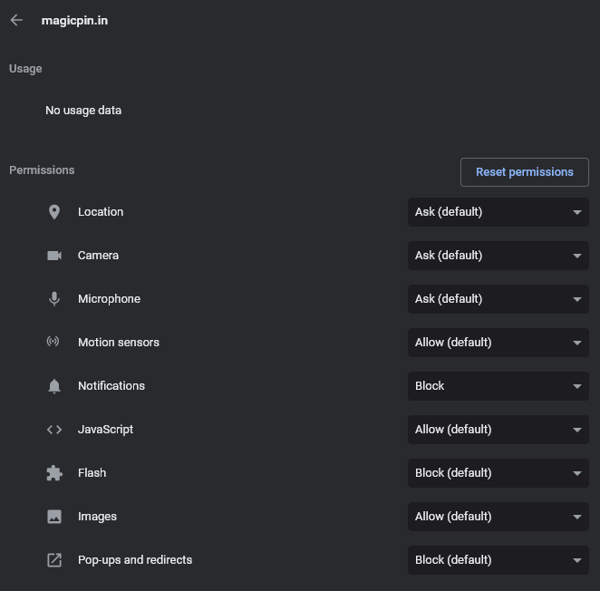Image resolution: width=600 pixels, height=591 pixels.
Task: Click the JavaScript label
Action: (106, 430)
